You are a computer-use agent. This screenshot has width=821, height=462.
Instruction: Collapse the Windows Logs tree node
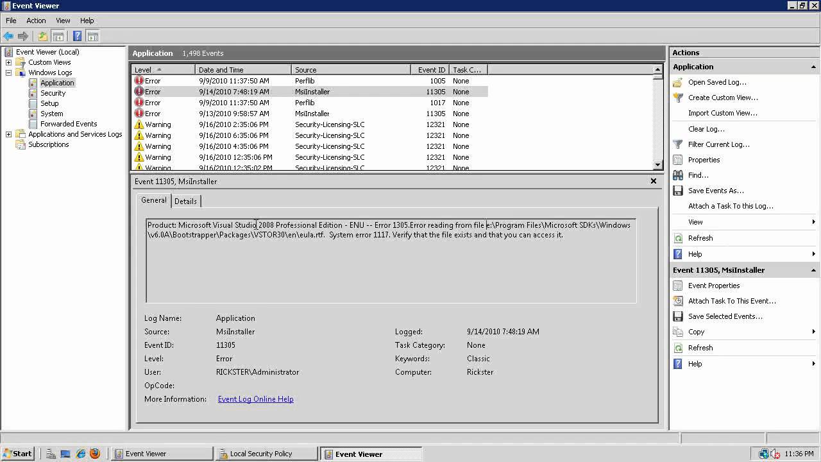coord(8,73)
